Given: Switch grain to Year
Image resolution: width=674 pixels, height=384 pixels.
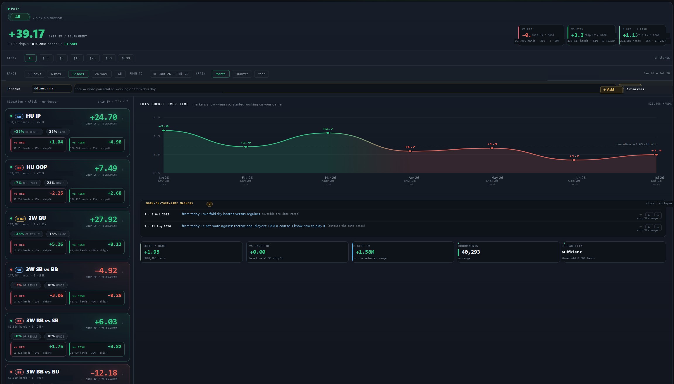Looking at the screenshot, I should point(262,74).
